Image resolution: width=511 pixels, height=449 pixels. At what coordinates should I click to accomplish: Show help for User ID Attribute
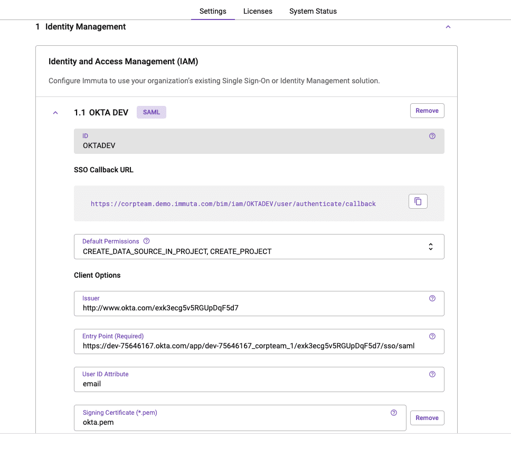click(432, 374)
